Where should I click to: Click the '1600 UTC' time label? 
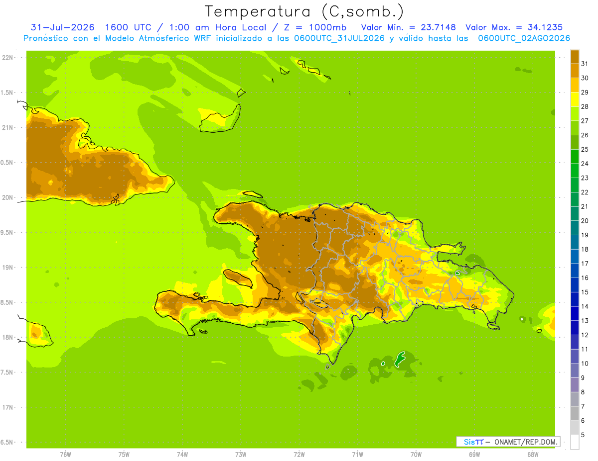click(x=129, y=27)
